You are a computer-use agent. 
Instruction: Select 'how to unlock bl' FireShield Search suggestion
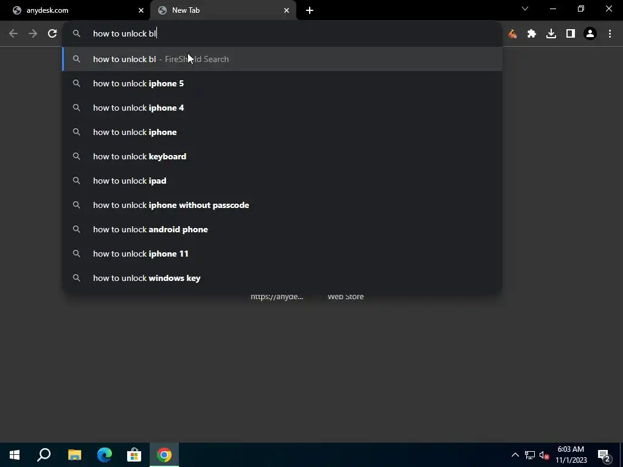click(282, 59)
